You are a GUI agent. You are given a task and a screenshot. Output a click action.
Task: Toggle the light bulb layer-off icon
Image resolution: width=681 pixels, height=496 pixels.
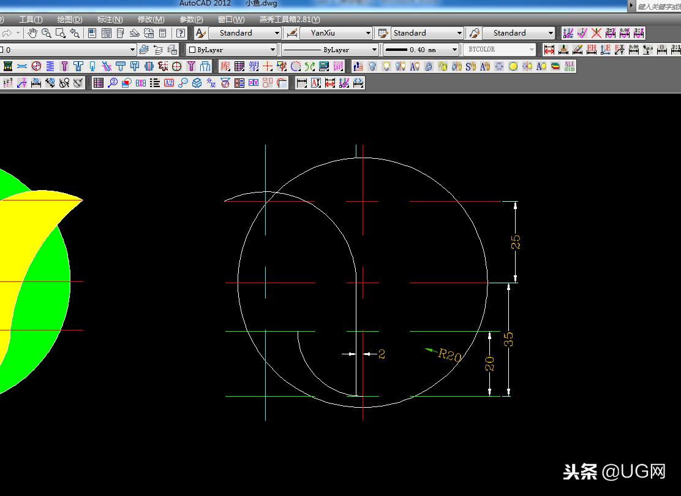pyautogui.click(x=372, y=66)
